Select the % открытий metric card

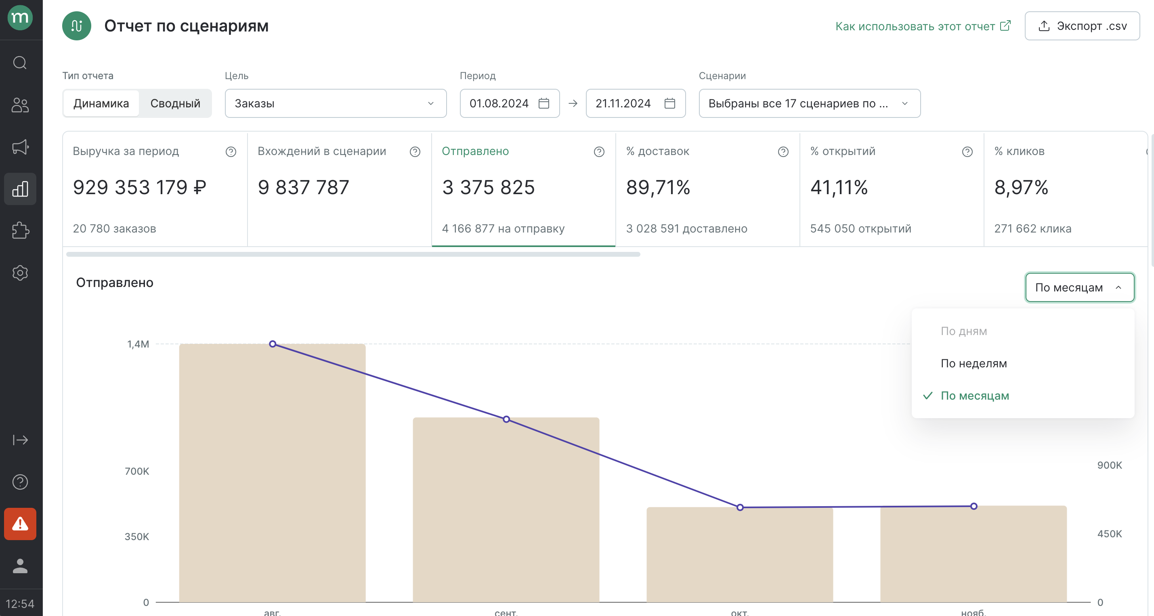tap(892, 189)
